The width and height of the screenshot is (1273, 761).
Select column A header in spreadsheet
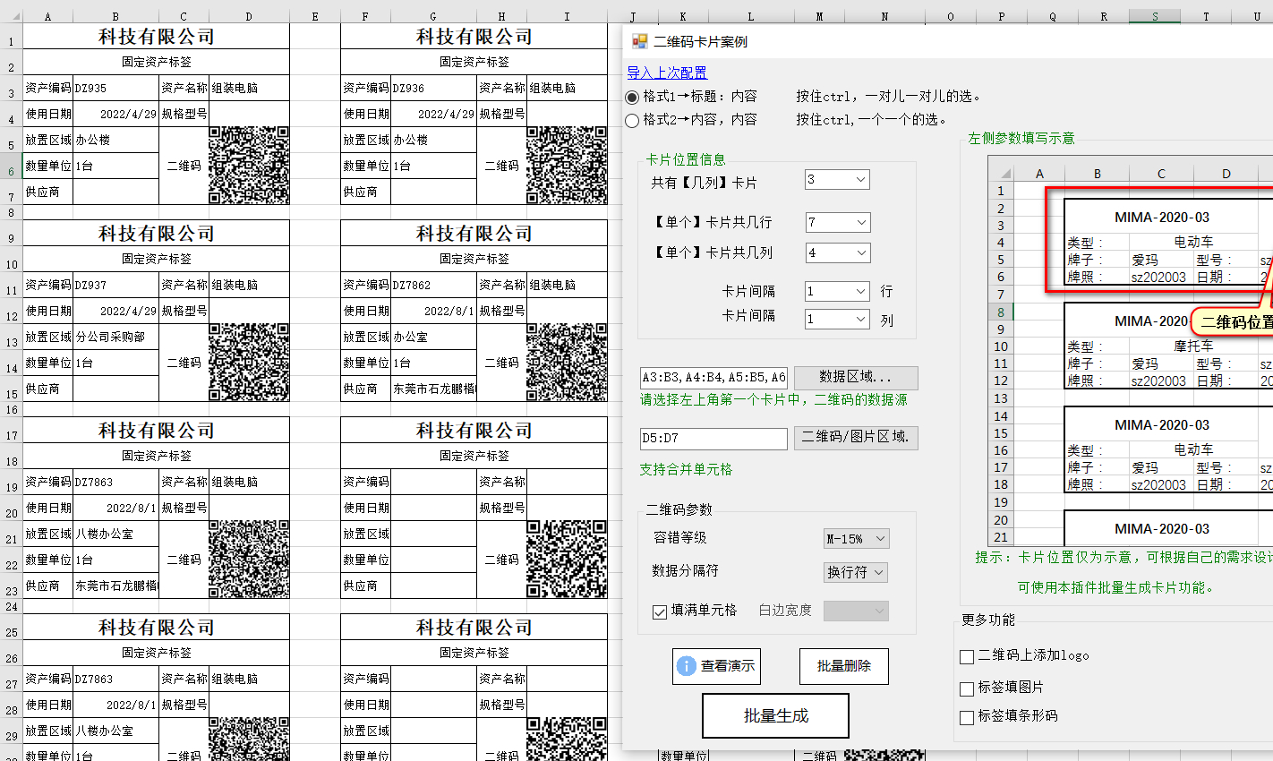[x=47, y=16]
